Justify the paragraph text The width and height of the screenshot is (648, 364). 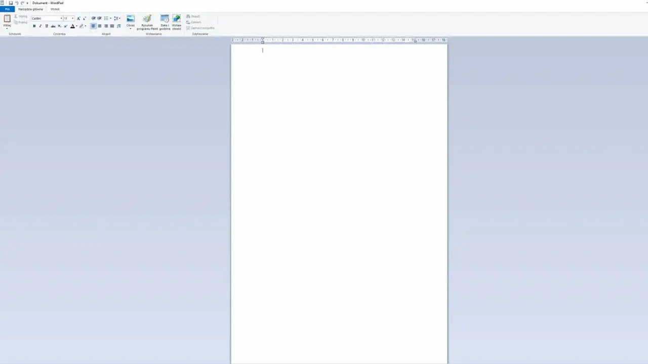click(x=112, y=26)
